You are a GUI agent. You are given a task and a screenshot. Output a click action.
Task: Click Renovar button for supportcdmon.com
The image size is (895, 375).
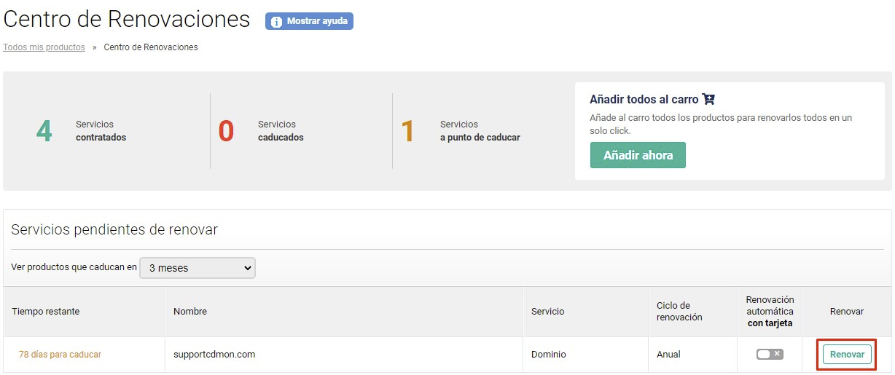tap(847, 355)
